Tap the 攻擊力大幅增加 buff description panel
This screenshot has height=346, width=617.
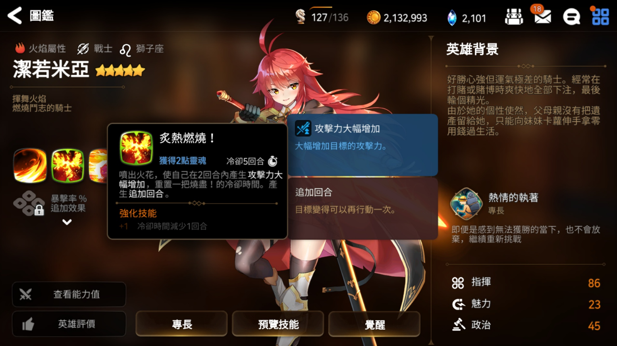363,145
